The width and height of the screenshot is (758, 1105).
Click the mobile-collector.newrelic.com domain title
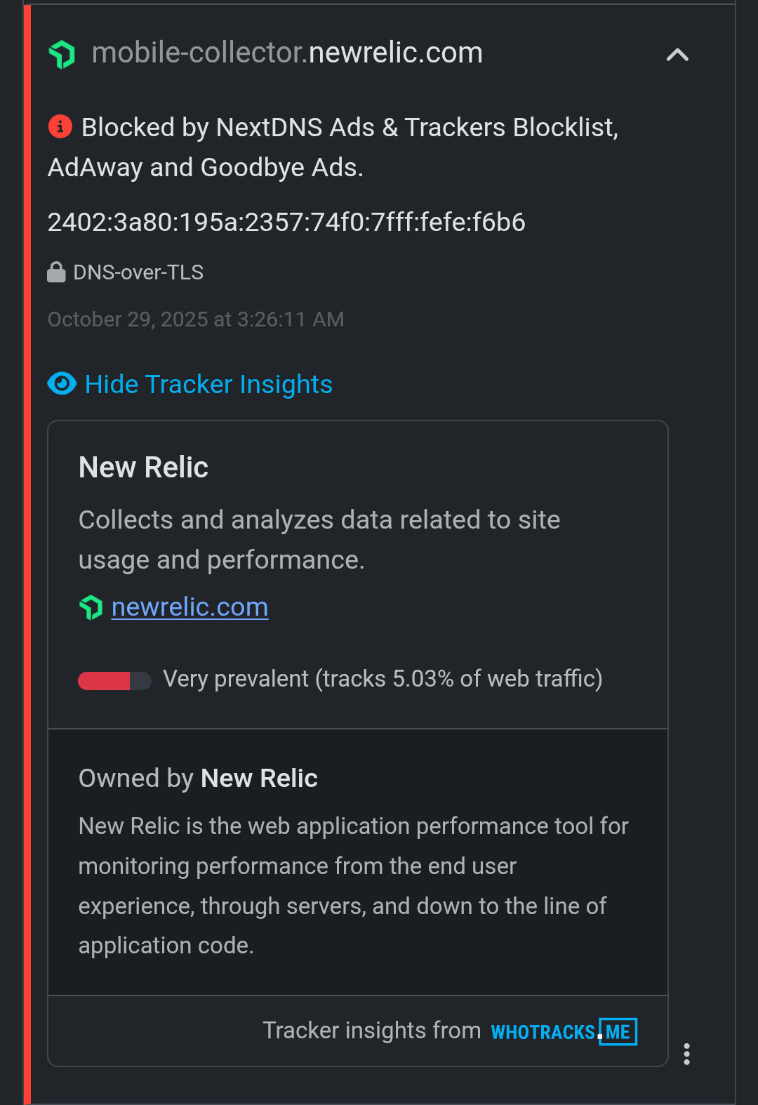[x=287, y=53]
